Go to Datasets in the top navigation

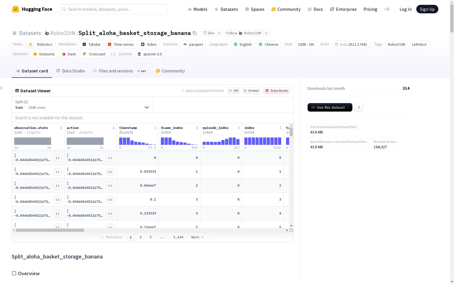click(226, 9)
